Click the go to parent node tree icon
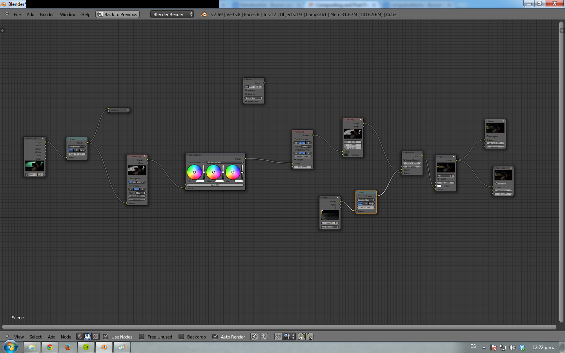The height and width of the screenshot is (353, 565). click(x=264, y=337)
